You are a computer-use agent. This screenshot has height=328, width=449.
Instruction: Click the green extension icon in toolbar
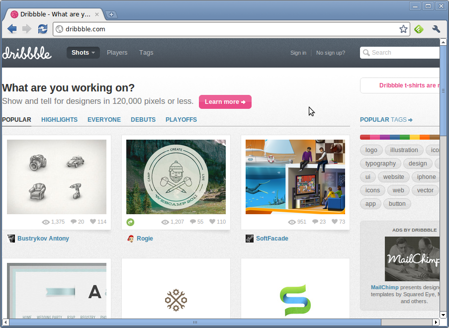pos(419,29)
